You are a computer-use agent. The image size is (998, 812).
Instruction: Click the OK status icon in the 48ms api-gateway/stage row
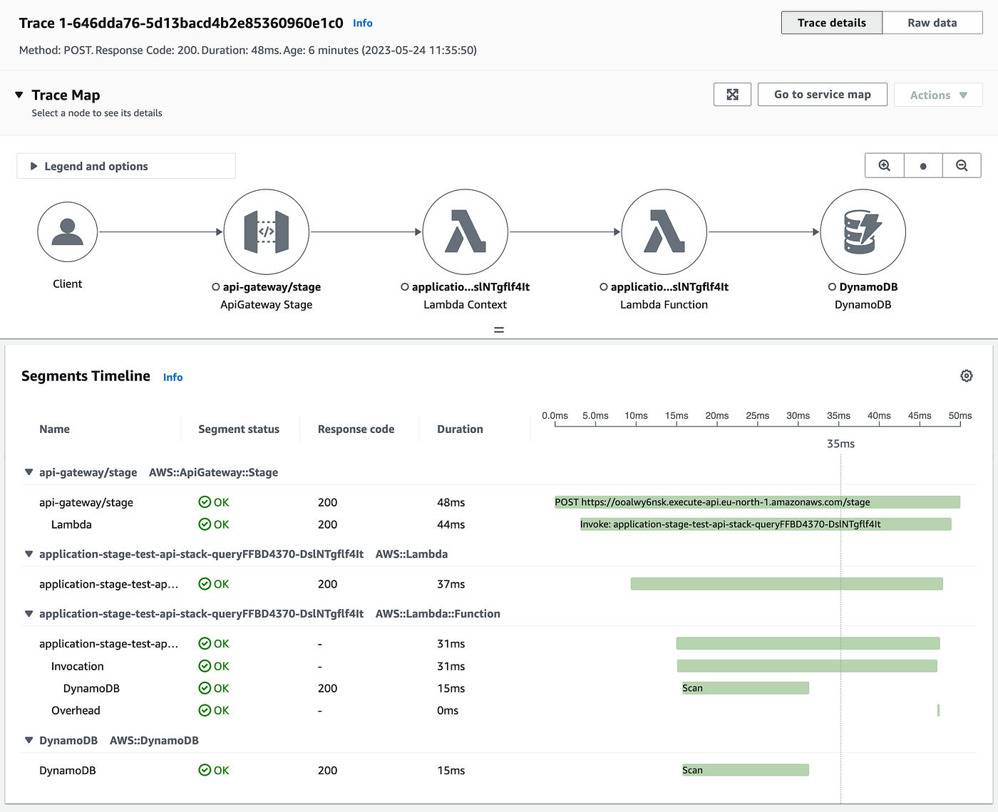click(x=205, y=502)
